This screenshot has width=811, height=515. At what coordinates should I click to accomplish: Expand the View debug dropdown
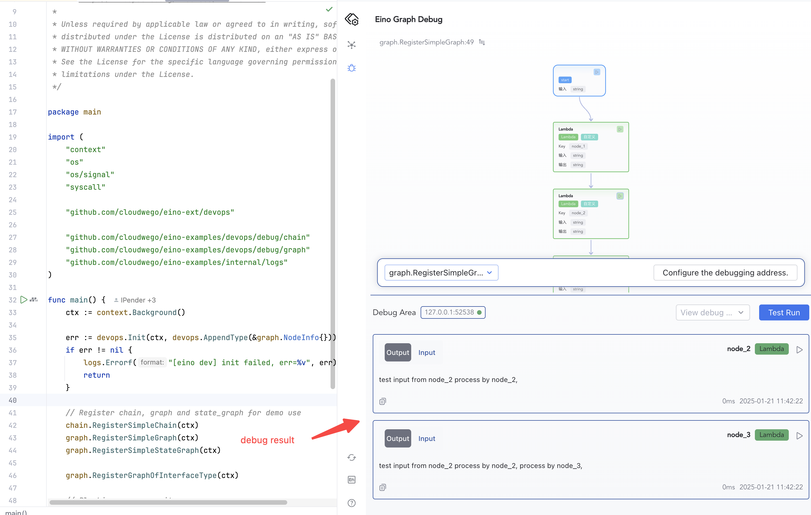pyautogui.click(x=712, y=312)
